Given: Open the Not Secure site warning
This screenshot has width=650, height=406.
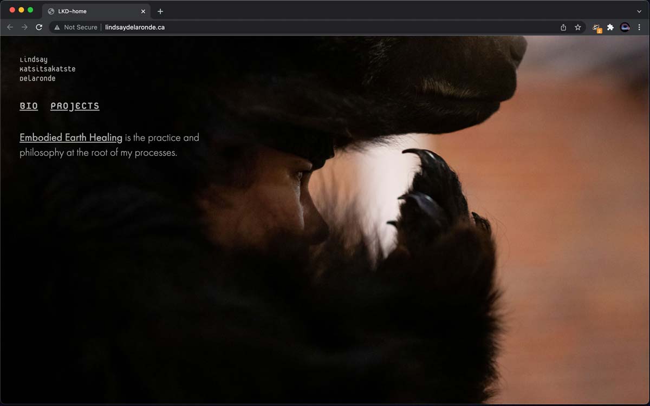Looking at the screenshot, I should point(76,27).
